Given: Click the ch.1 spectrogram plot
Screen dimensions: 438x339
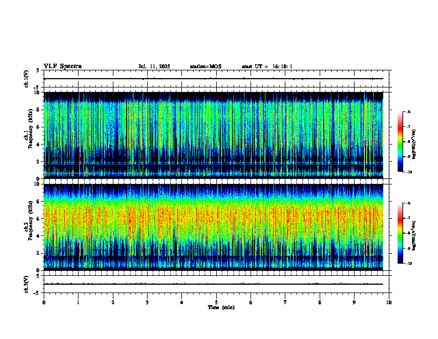Looking at the screenshot, I should coord(213,135).
